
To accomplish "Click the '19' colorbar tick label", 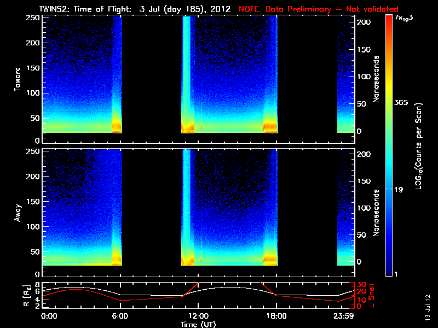I will click(x=399, y=190).
